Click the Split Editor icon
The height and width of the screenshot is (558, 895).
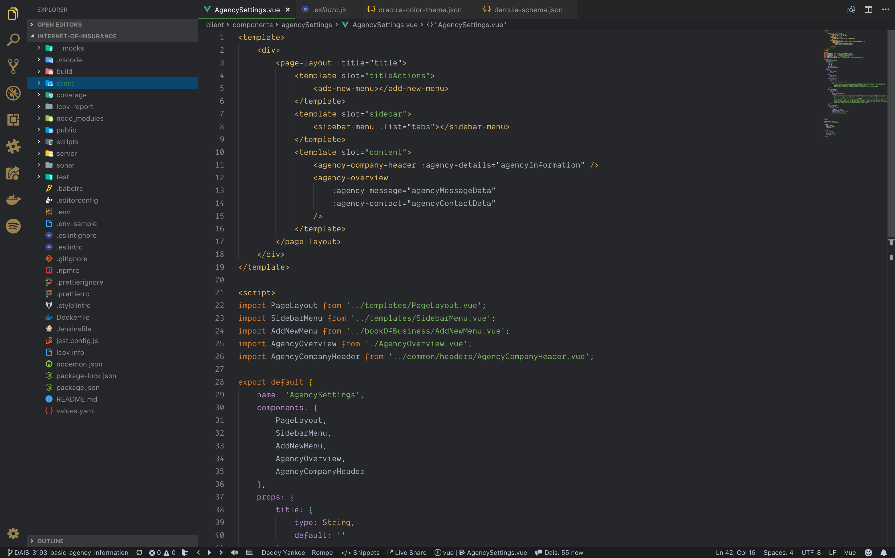pos(868,10)
